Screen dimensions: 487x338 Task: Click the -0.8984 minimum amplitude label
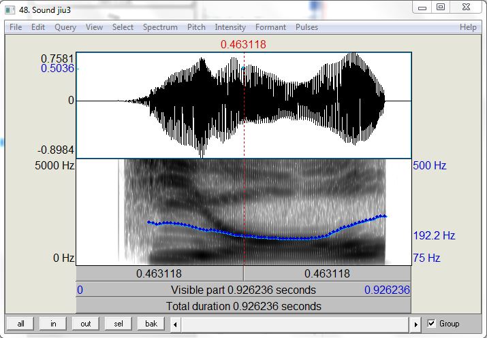56,150
